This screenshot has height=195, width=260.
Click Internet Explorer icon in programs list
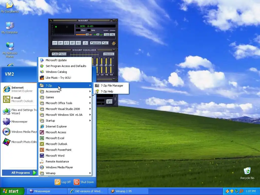click(42, 126)
